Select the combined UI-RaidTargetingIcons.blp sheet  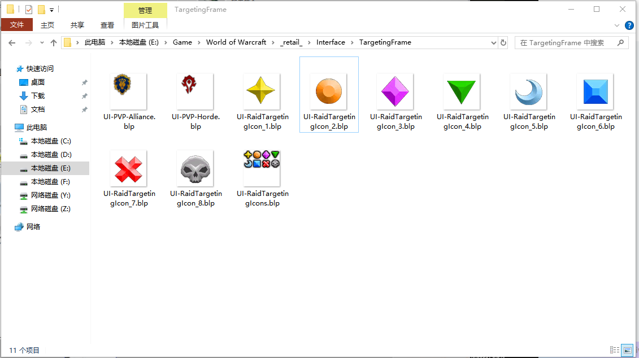point(262,168)
